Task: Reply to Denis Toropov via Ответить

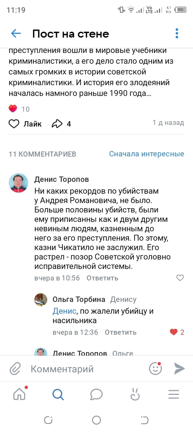Action: click(x=102, y=278)
